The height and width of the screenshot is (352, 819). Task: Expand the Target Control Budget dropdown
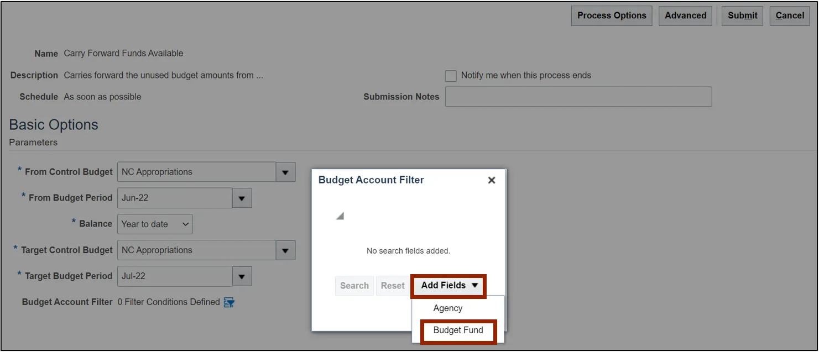click(285, 250)
